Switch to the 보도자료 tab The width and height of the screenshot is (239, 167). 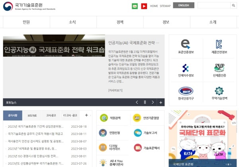[x=32, y=115]
